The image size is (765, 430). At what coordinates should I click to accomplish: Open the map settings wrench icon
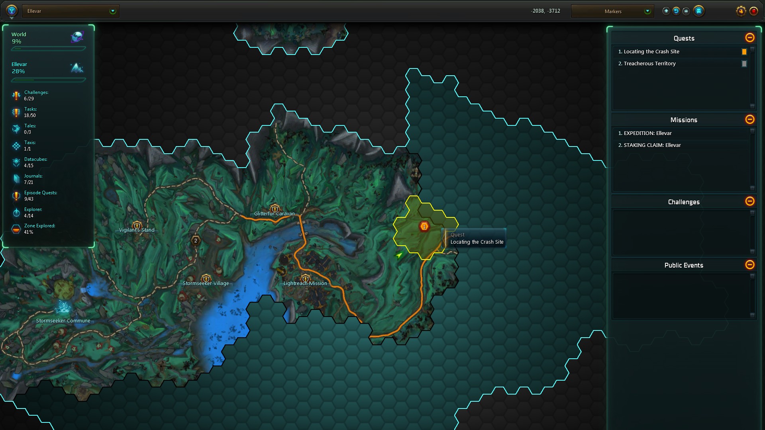pos(741,11)
